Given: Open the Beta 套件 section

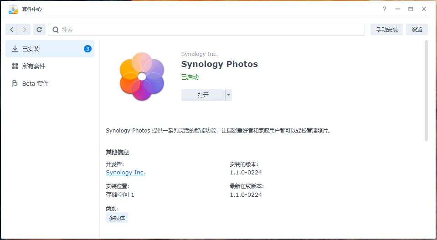Looking at the screenshot, I should click(x=50, y=83).
